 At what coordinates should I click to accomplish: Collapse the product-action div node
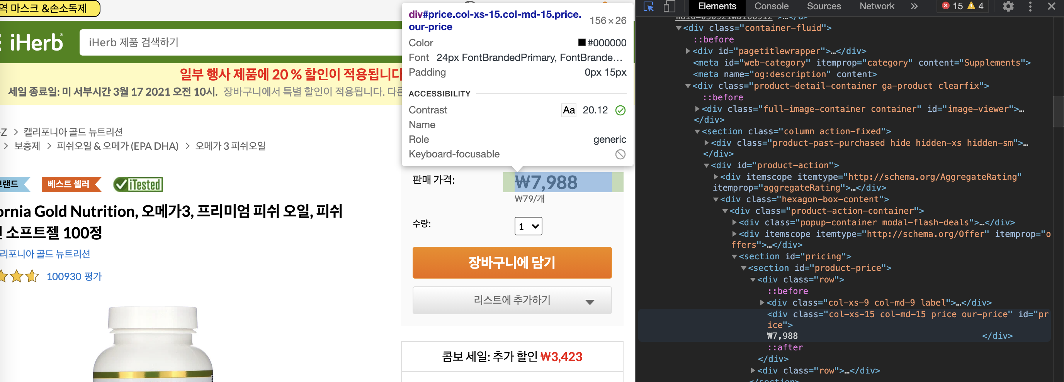(x=706, y=166)
